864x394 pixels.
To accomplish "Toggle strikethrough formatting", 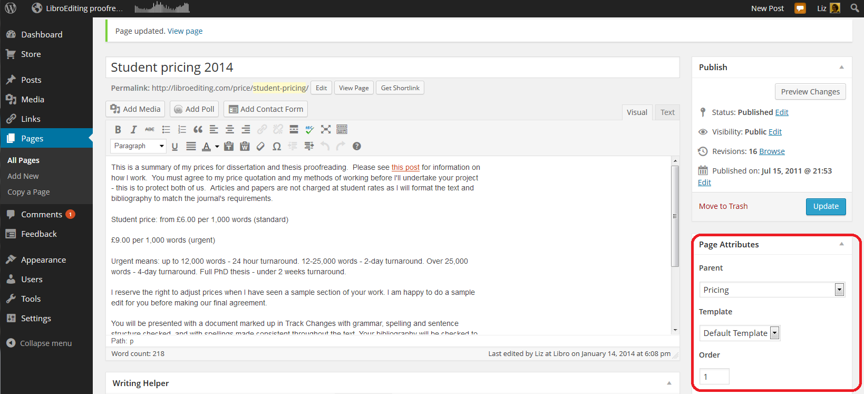I will (x=150, y=130).
